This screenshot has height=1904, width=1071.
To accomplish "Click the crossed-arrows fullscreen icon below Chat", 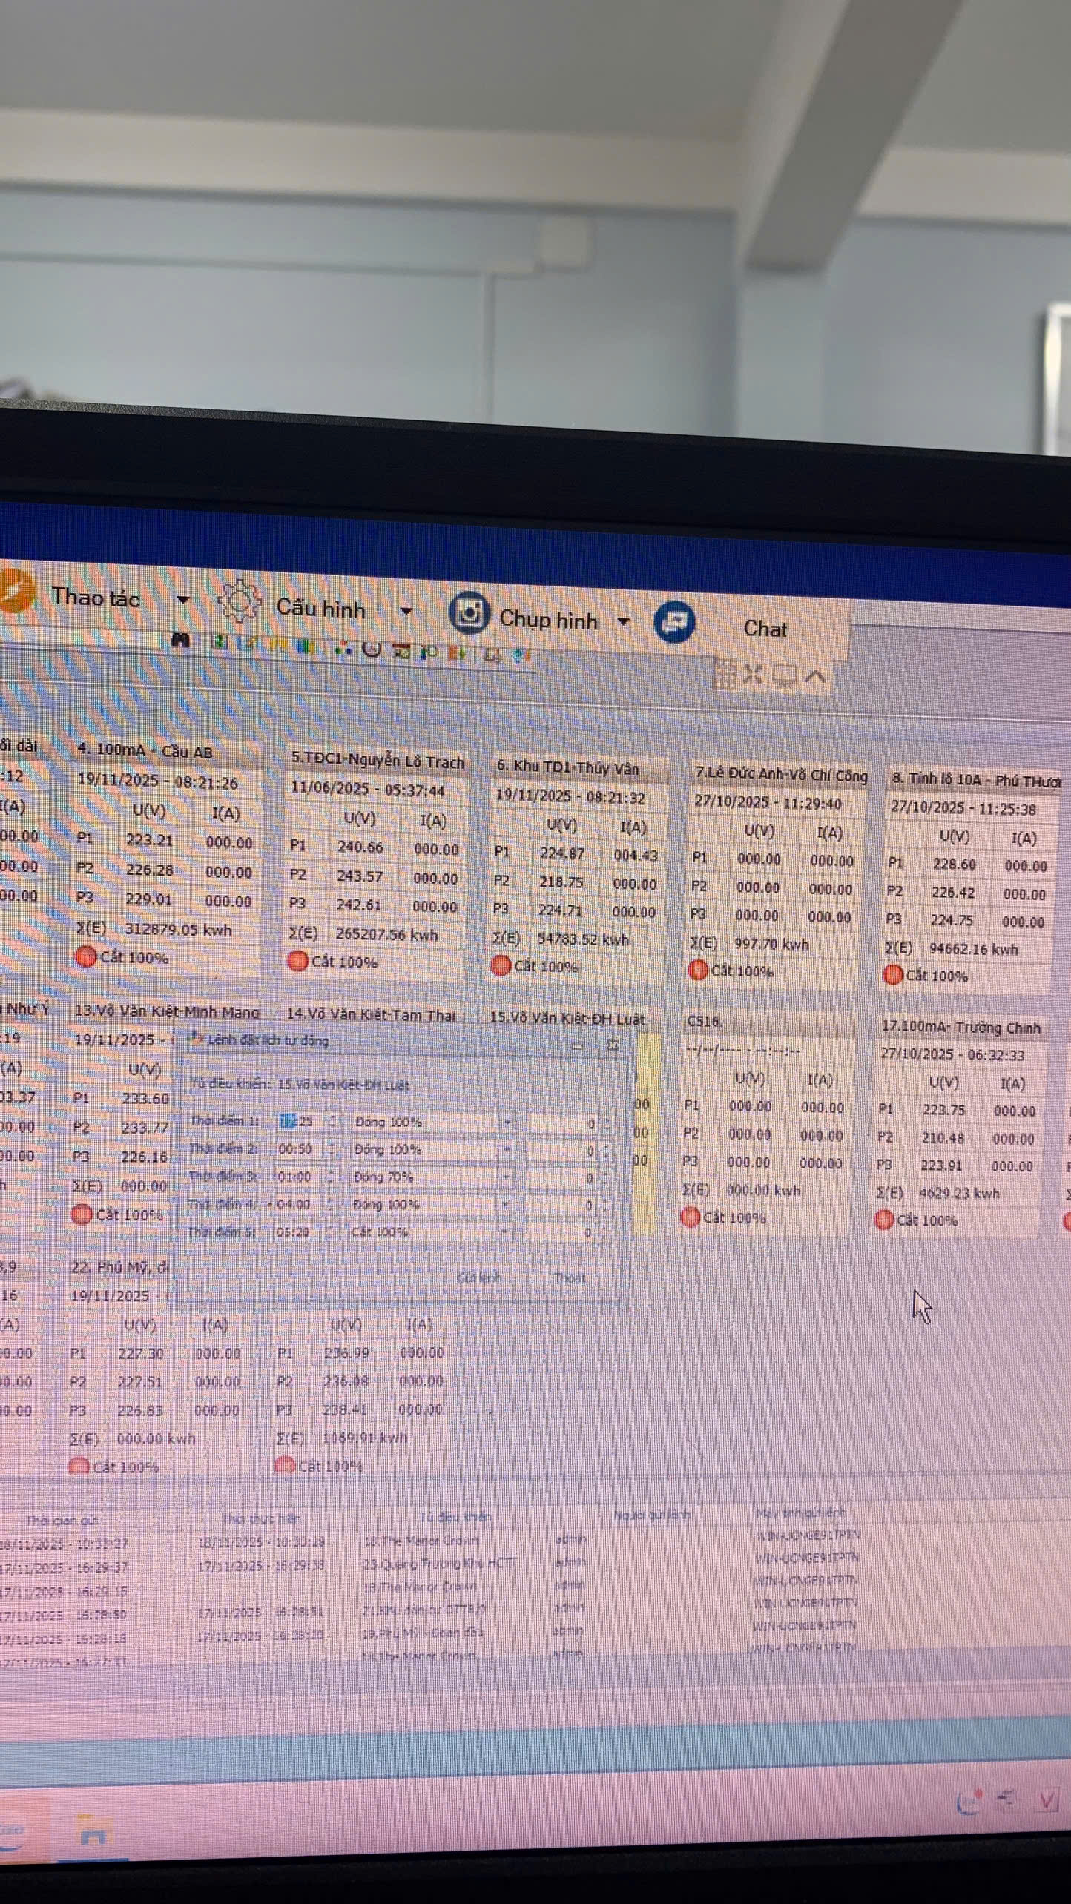I will 753,674.
